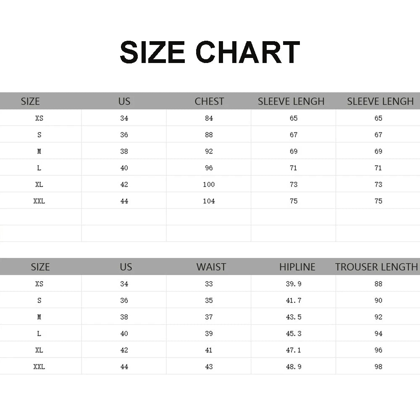
Task: Click chest value 100 for XL
Action: tap(209, 184)
